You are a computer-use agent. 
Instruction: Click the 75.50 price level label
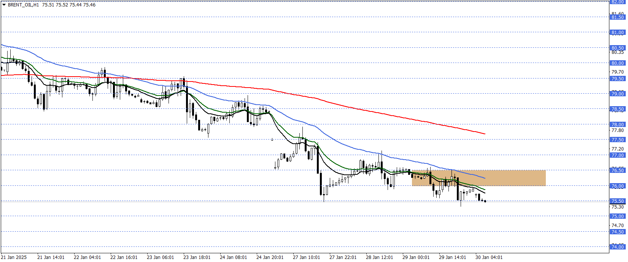click(617, 201)
